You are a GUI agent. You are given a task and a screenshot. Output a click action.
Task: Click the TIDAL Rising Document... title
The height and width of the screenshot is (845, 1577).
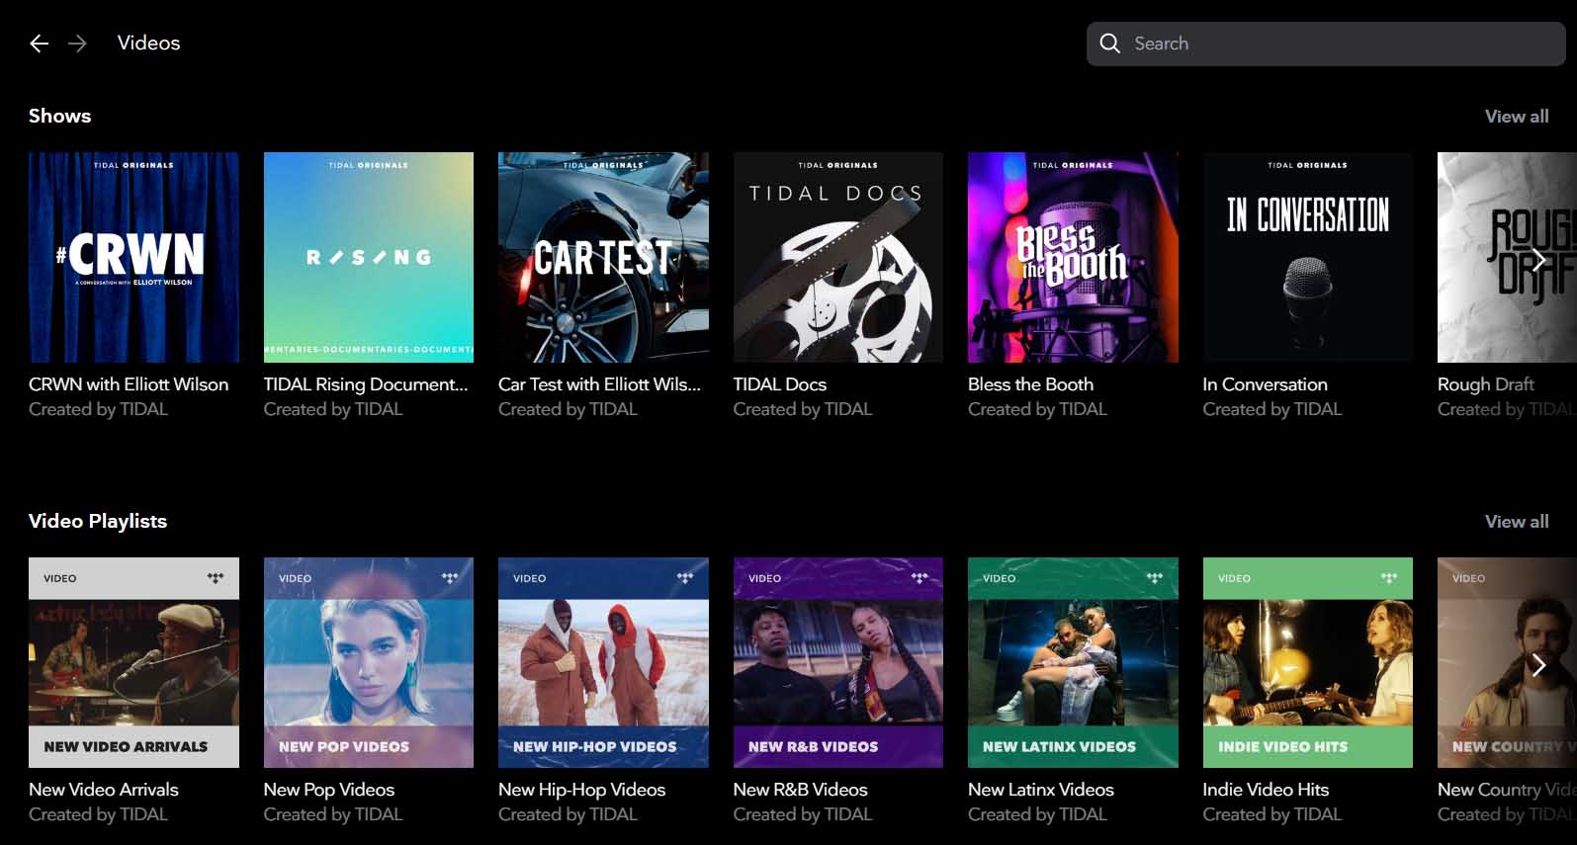click(366, 384)
